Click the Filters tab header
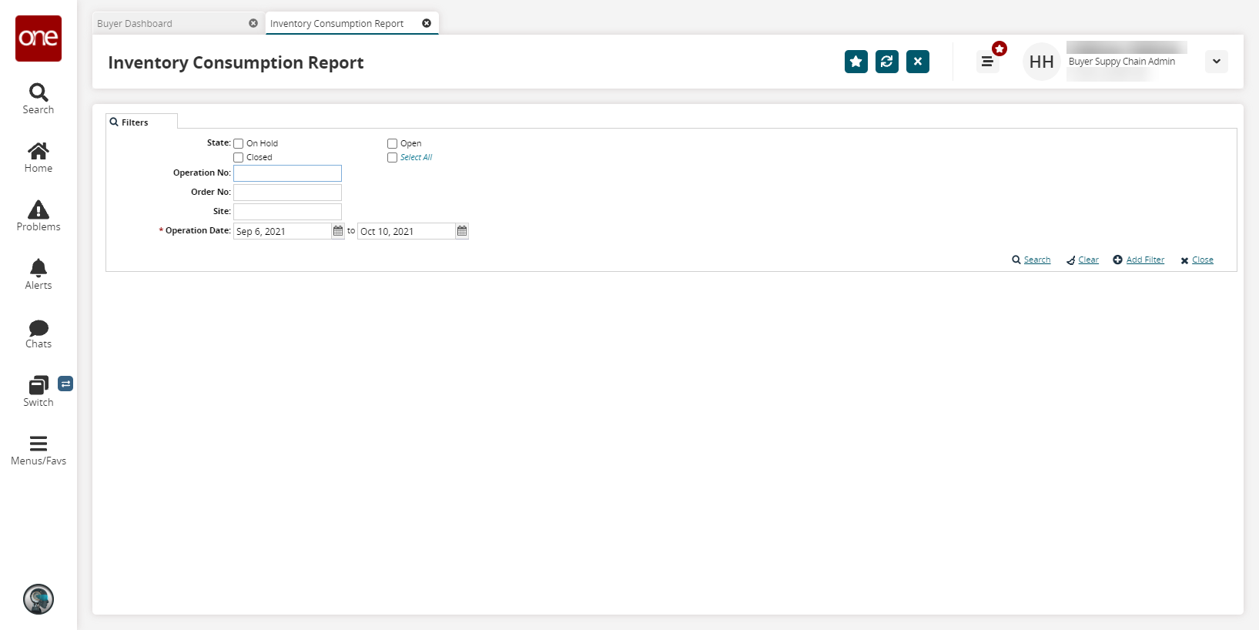 142,122
